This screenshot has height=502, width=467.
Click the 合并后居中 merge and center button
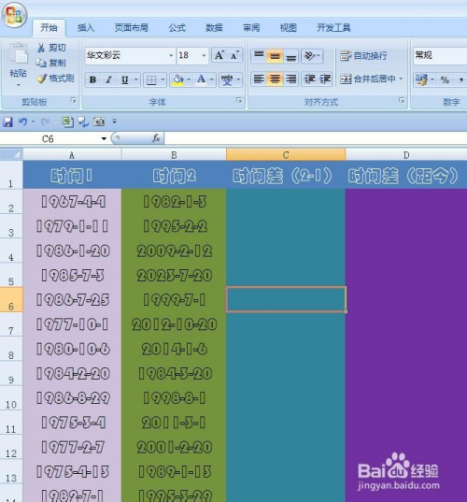[x=368, y=79]
